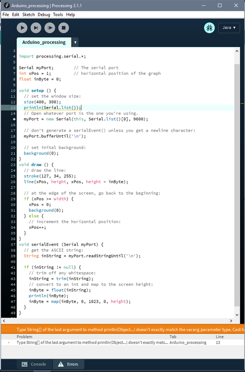Maximize the Processing window
Screen dimensions: 245x372
click(x=220, y=5)
